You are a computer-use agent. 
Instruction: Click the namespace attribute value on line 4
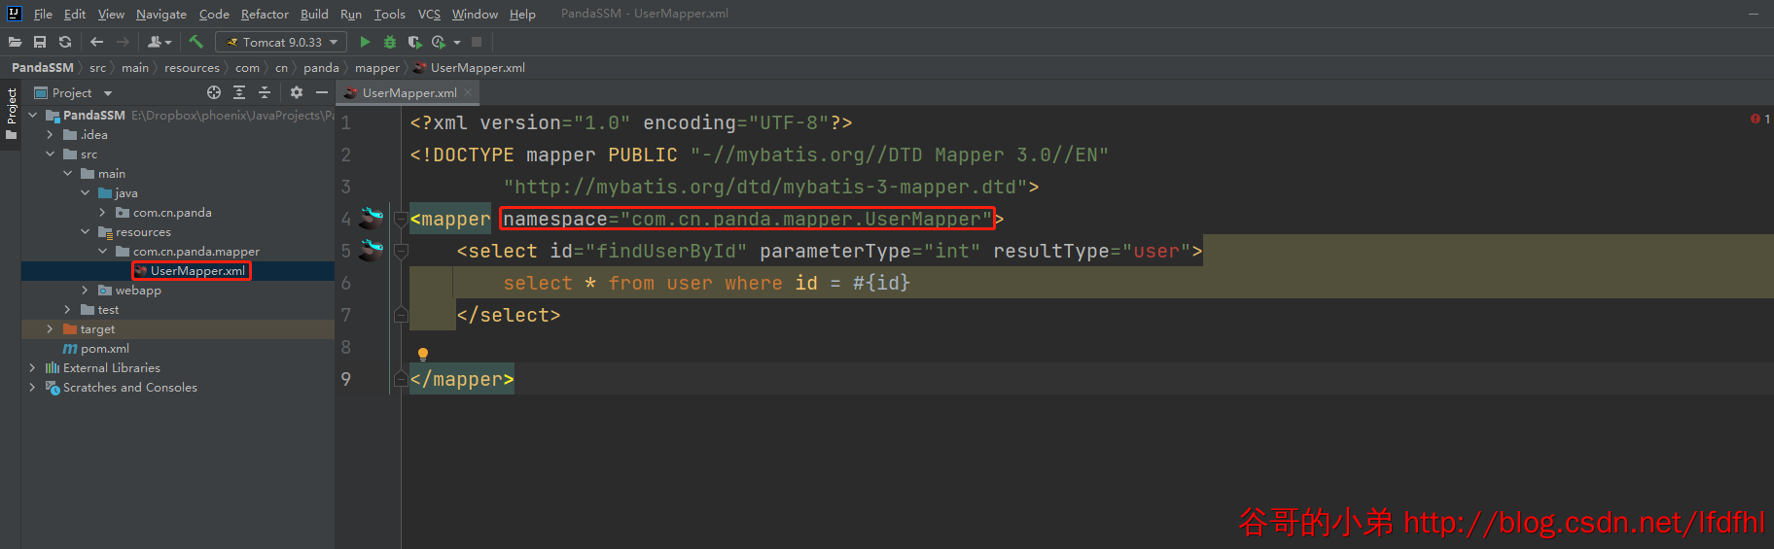[806, 220]
